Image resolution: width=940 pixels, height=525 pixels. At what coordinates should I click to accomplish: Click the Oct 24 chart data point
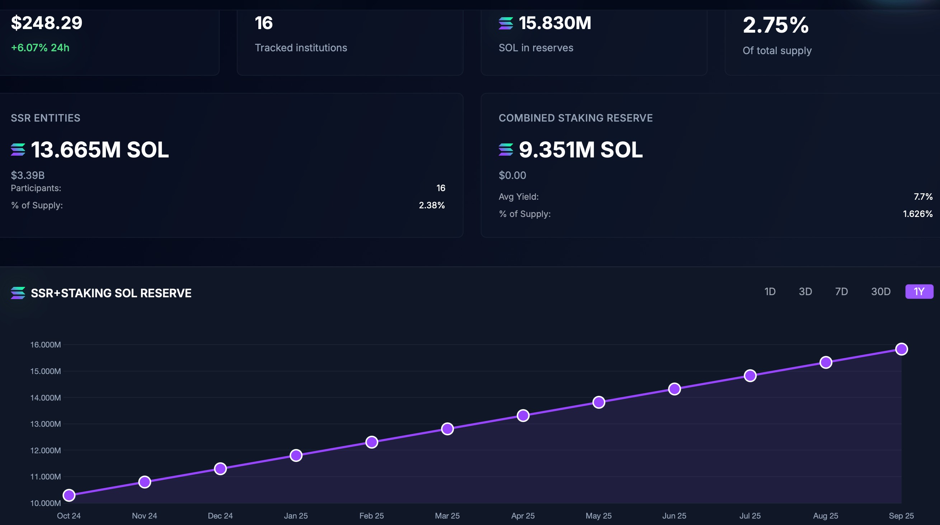(x=69, y=495)
